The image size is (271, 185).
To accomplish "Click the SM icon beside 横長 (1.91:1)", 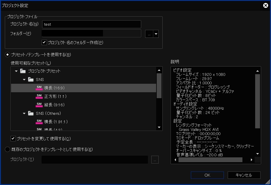I will (x=39, y=122).
